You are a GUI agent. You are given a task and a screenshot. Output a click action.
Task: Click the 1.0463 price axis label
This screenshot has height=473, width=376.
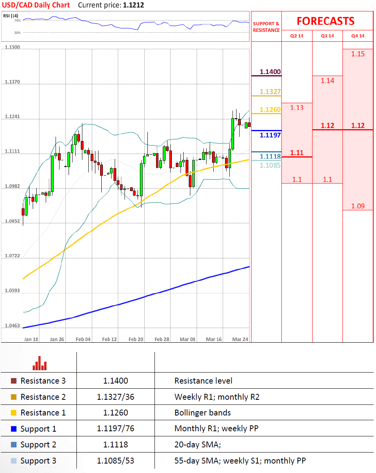click(12, 326)
